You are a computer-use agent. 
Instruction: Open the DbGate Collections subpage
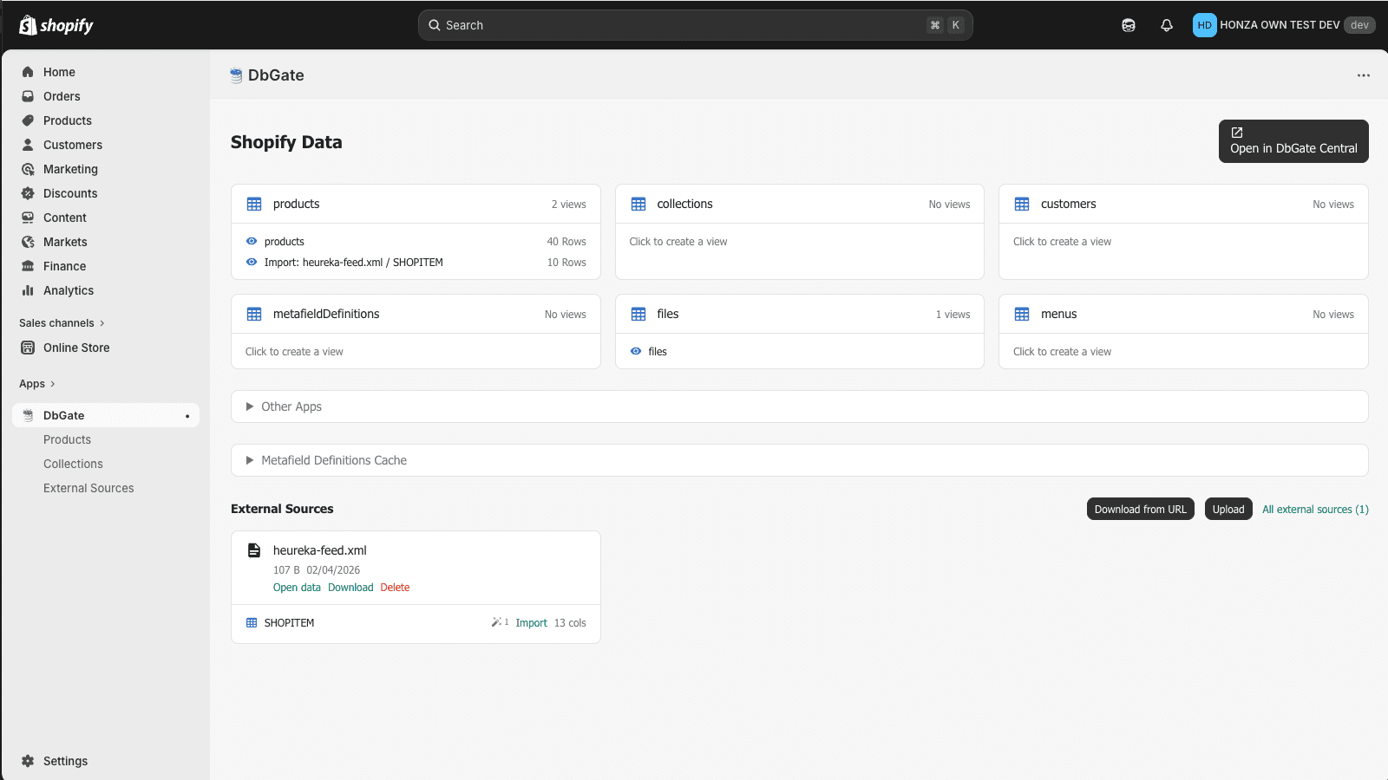click(73, 464)
